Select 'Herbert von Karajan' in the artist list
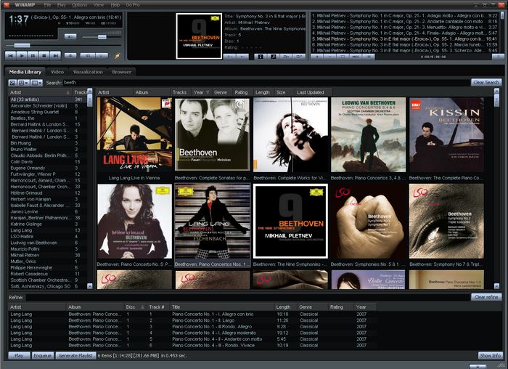The width and height of the screenshot is (508, 369). pyautogui.click(x=47, y=199)
